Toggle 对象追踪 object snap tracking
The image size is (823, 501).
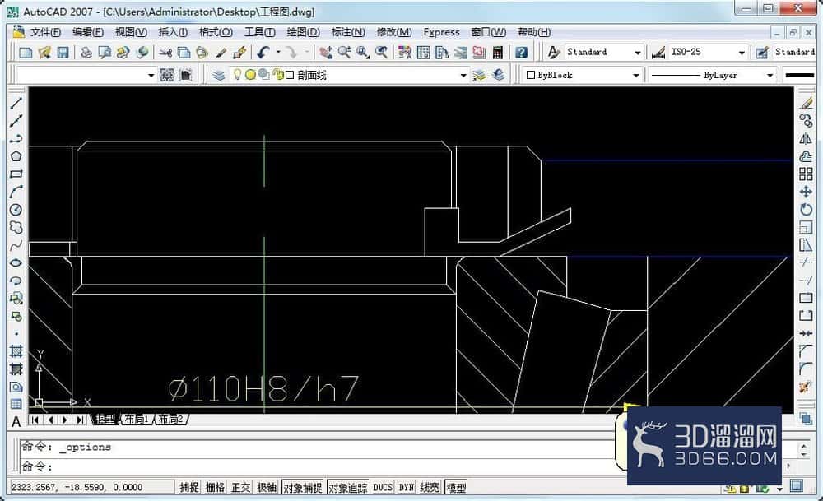347,487
